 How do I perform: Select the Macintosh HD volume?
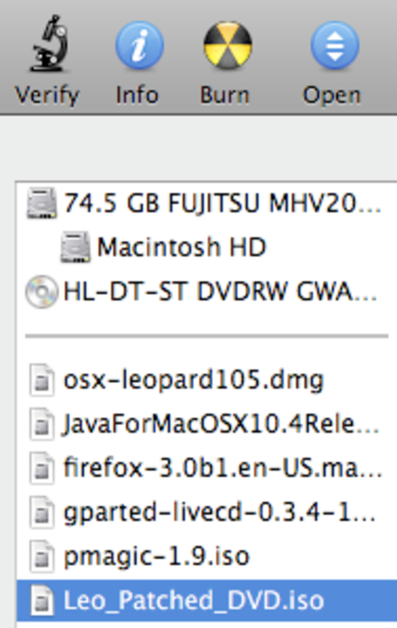coord(181,248)
